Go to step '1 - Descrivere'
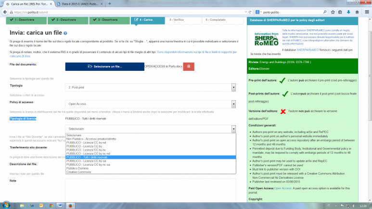 tap(26, 20)
